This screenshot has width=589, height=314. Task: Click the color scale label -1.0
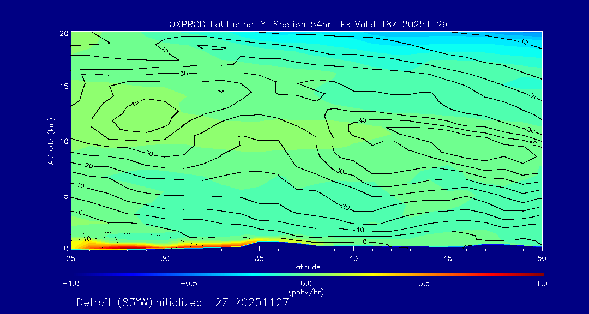pos(70,283)
